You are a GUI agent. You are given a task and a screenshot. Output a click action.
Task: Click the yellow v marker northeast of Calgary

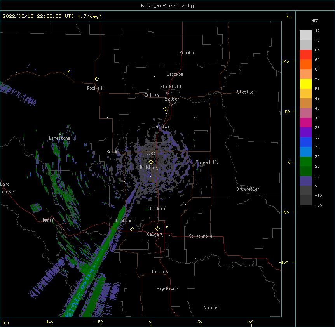pos(167,227)
